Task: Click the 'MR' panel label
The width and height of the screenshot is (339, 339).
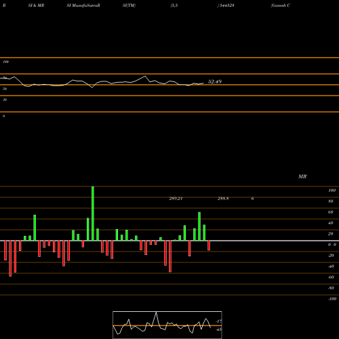Action: (302, 176)
